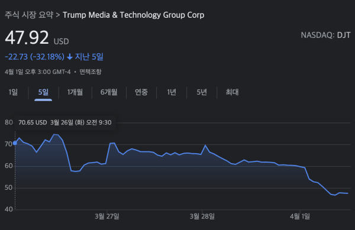Click the 4월 1일 오후 3:00 GMT-4 timestamp
The width and height of the screenshot is (355, 230).
(x=38, y=72)
